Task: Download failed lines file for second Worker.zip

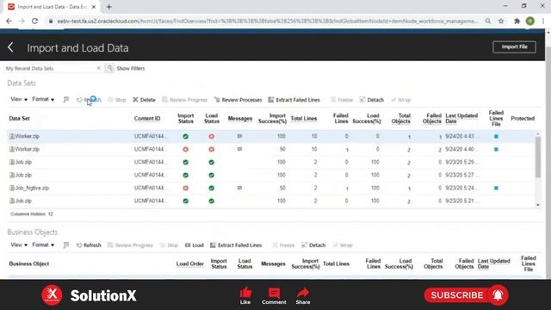Action: [x=496, y=149]
